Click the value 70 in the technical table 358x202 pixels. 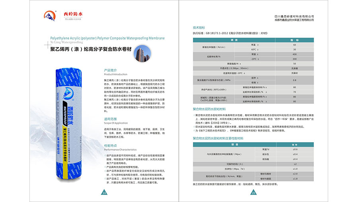click(294, 92)
